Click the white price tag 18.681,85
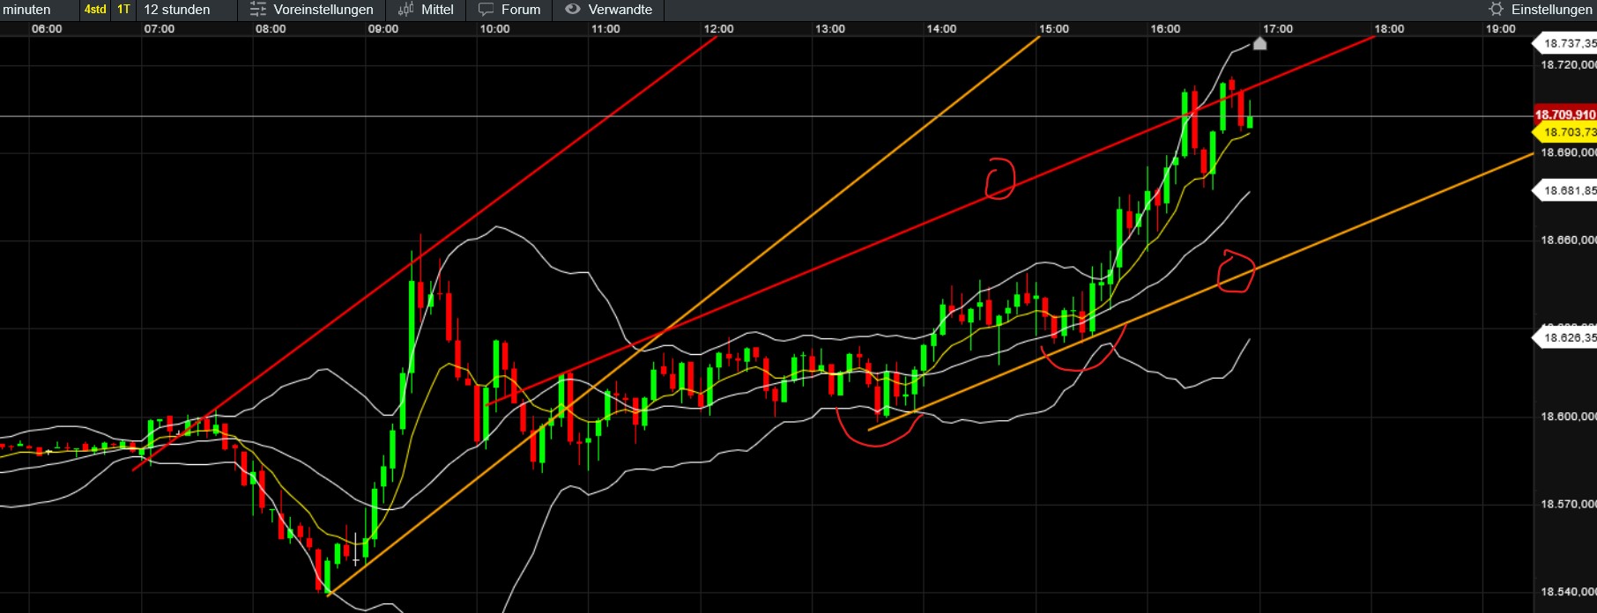The height and width of the screenshot is (613, 1597). (1566, 190)
